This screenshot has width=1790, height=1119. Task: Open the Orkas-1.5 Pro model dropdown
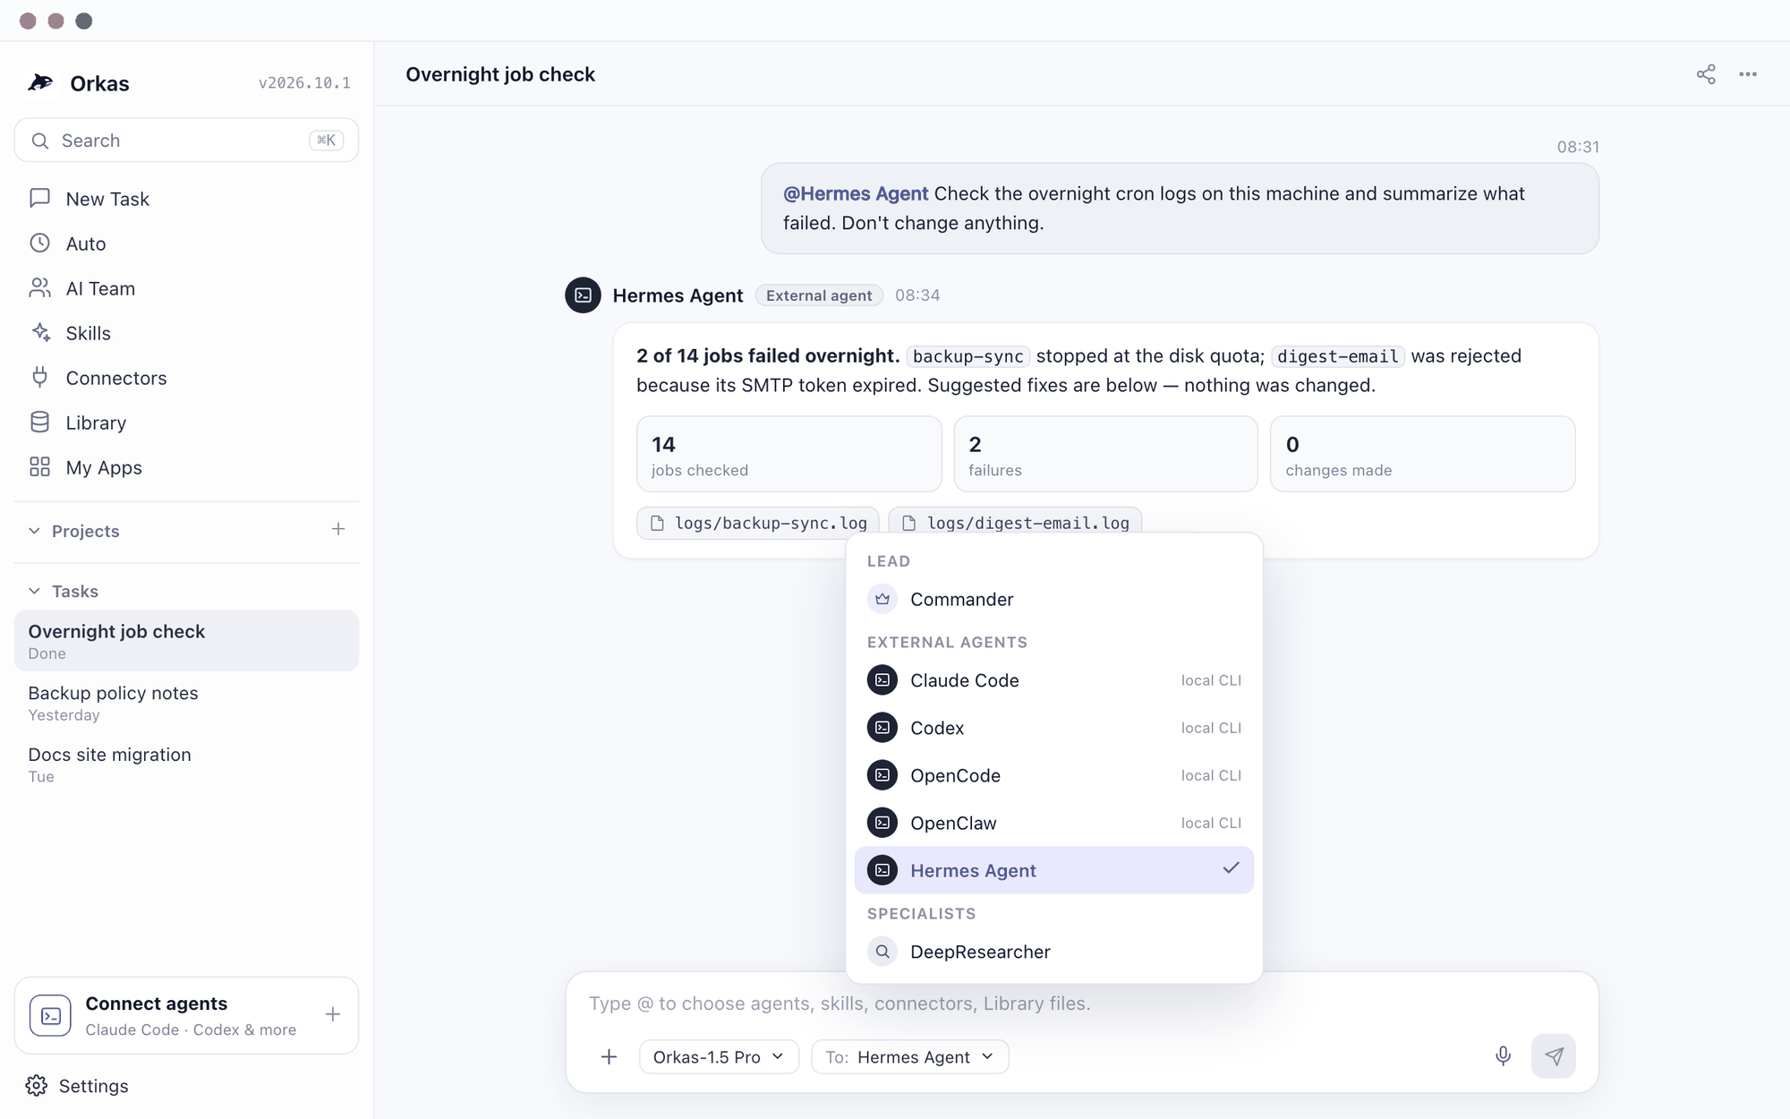pyautogui.click(x=719, y=1056)
